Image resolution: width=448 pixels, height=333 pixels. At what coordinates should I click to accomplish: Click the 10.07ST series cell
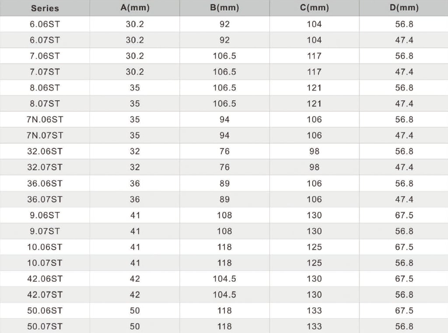click(x=45, y=263)
